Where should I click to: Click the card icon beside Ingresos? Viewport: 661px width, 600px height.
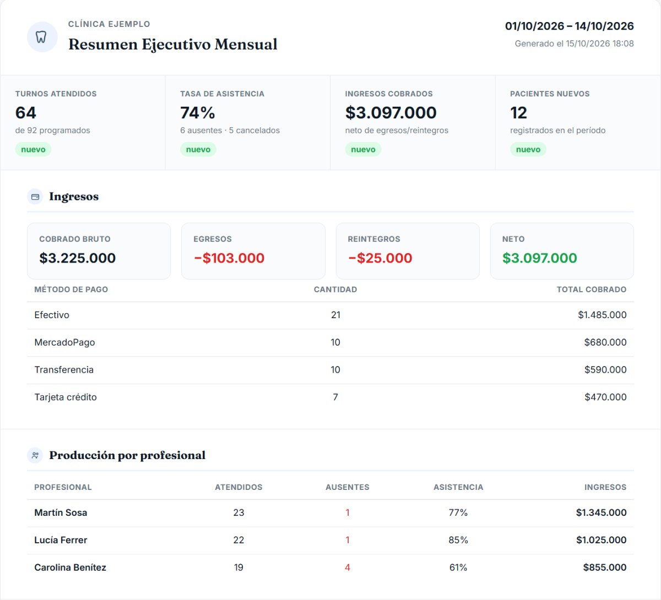point(35,197)
